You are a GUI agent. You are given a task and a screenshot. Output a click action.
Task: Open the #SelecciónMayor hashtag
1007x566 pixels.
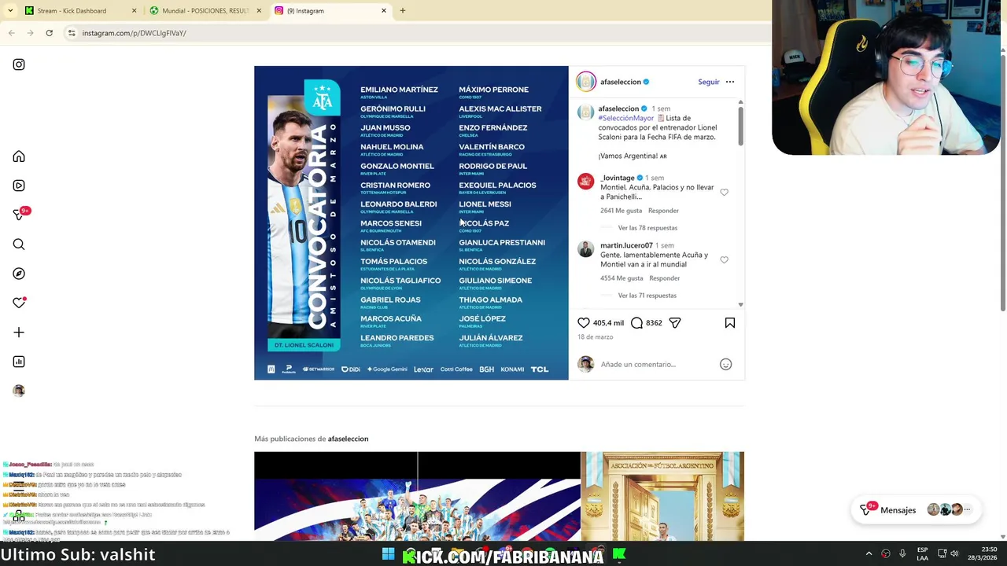tap(626, 118)
